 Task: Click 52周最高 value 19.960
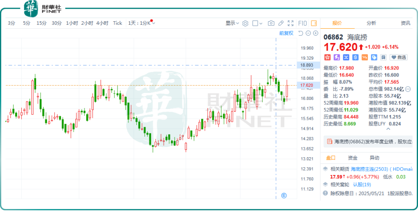(351, 103)
